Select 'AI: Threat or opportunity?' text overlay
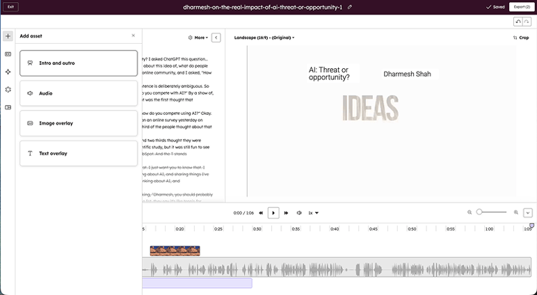 [x=329, y=73]
